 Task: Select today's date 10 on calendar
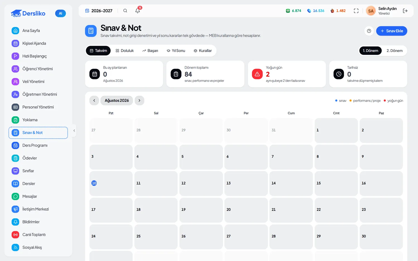(94, 183)
